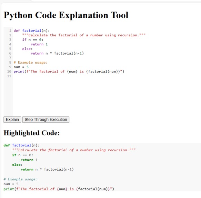Click 'return n * factorial(n-1)' in highlighted output
Image resolution: width=201 pixels, height=198 pixels.
coord(47,169)
